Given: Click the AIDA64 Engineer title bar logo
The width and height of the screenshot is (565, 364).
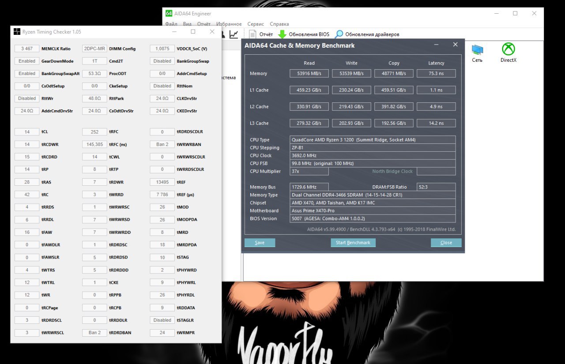Looking at the screenshot, I should click(x=169, y=13).
